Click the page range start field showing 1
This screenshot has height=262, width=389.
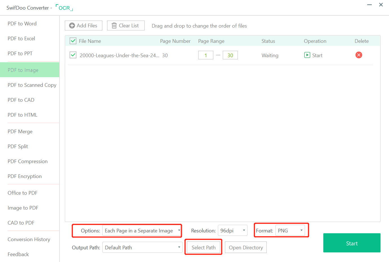point(206,55)
